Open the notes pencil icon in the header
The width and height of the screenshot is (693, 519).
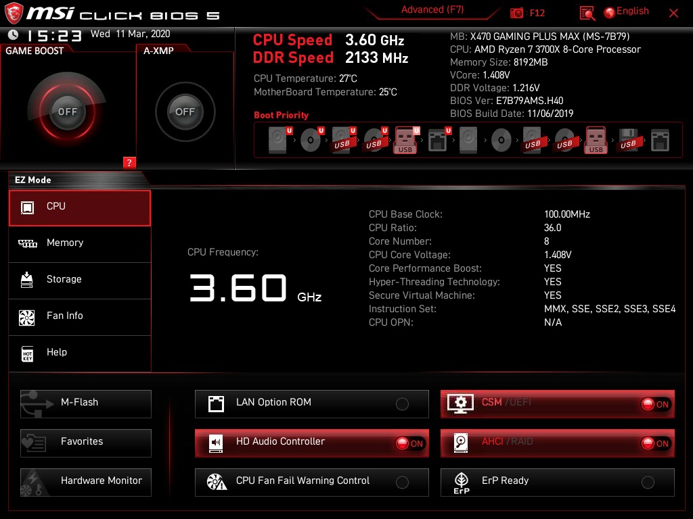click(x=586, y=12)
